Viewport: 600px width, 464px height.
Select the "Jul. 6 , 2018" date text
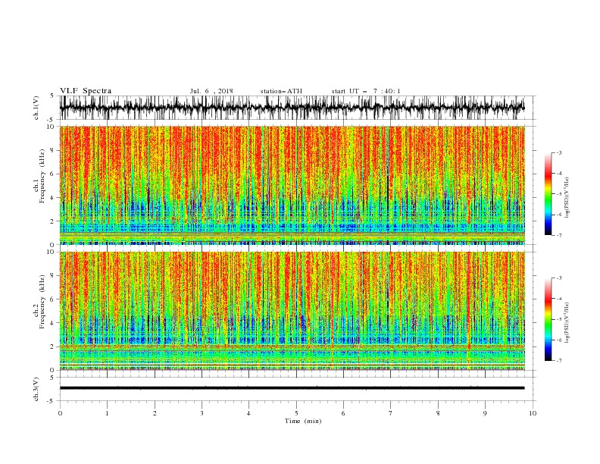(x=211, y=91)
